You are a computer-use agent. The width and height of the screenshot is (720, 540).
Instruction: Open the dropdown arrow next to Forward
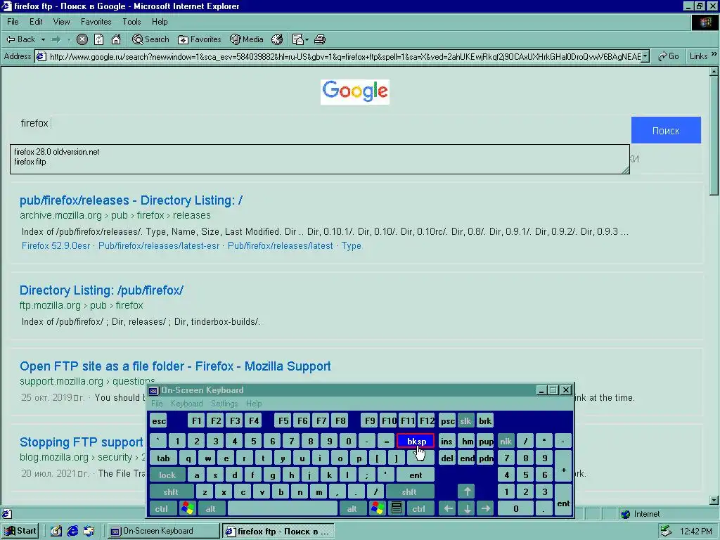[x=69, y=39]
